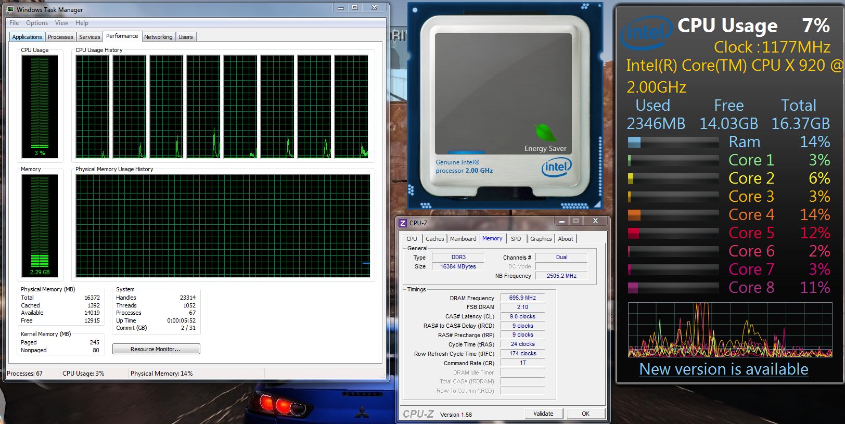Switch to the Networking tab

[x=158, y=37]
